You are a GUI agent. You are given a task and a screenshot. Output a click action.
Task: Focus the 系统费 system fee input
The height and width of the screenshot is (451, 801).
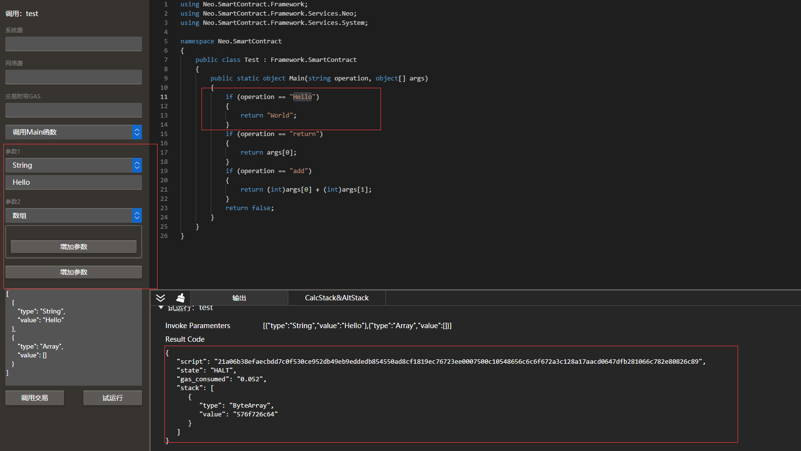(73, 44)
